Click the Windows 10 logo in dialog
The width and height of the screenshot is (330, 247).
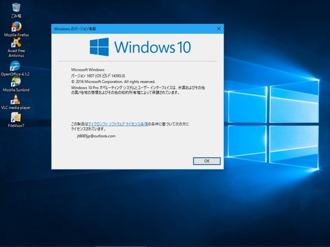(x=140, y=47)
